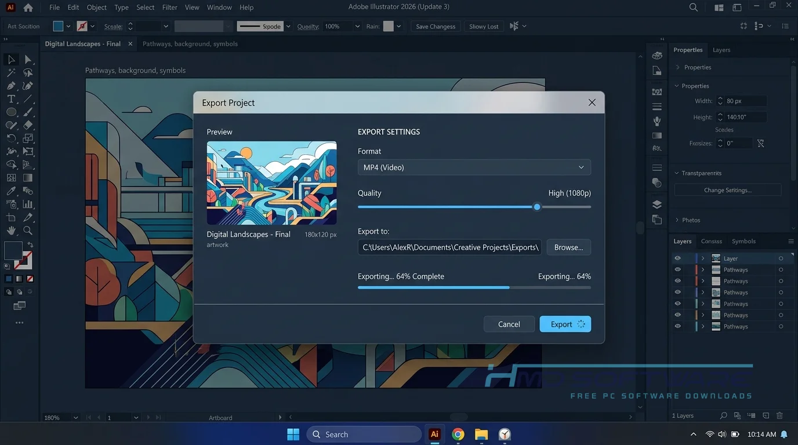Switch to the Symbols tab

(743, 241)
